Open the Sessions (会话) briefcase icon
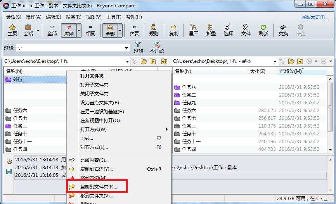The image size is (336, 204). 28,30
